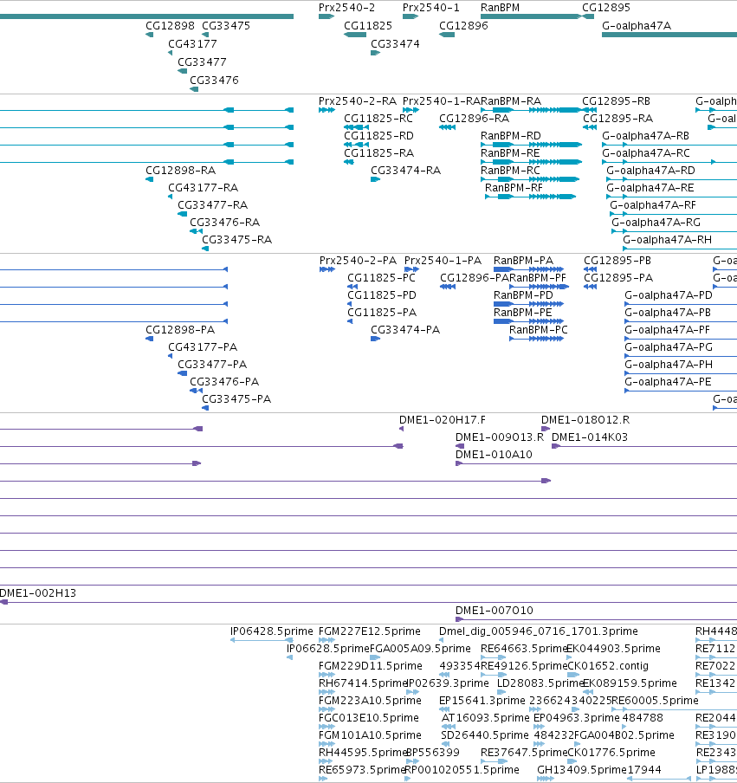Select the CG43177 gene label

[x=192, y=44]
